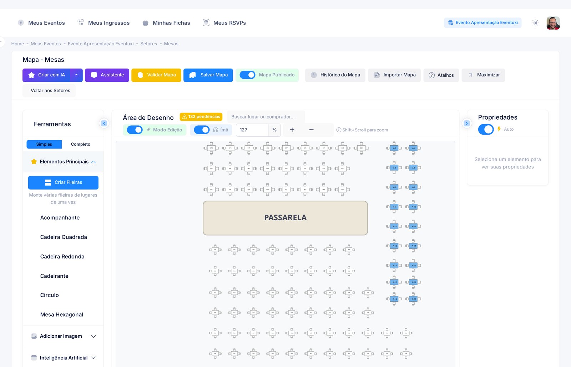
Task: Choose the Cadeira Redonda element
Action: pos(62,257)
